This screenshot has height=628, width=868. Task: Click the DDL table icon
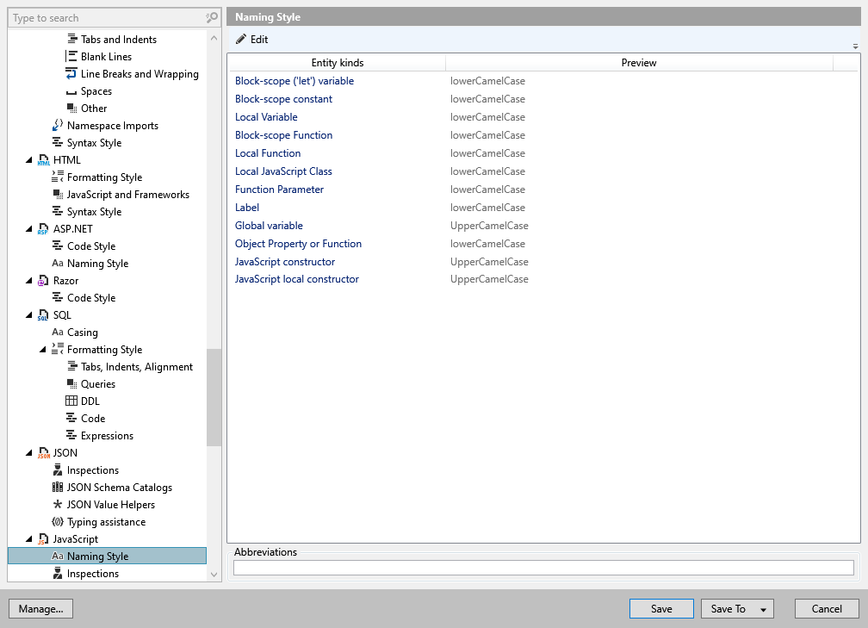click(71, 401)
